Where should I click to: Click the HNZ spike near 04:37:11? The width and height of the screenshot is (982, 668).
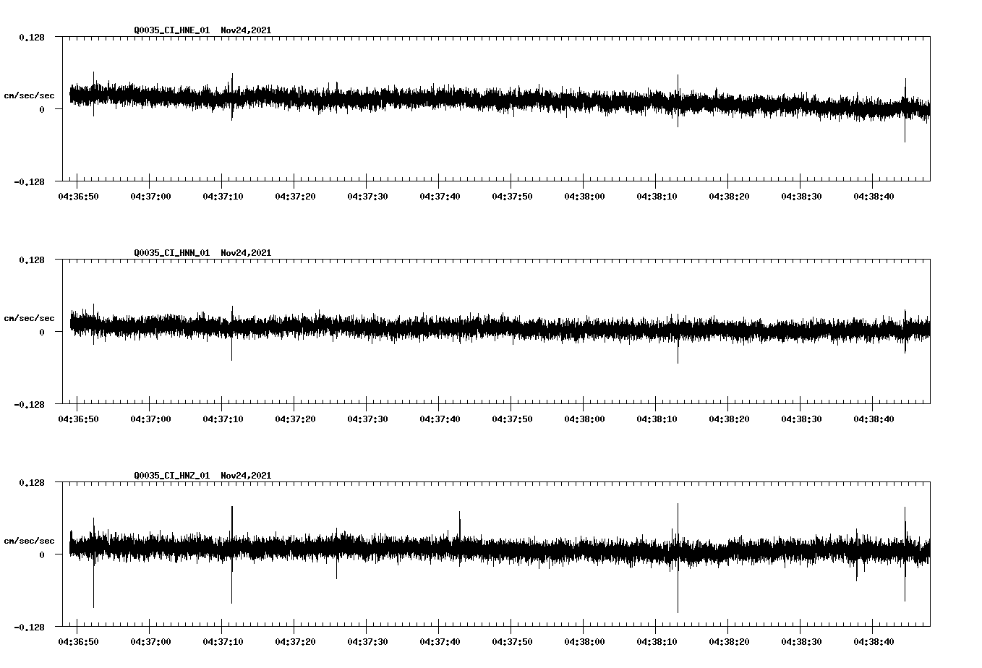click(x=231, y=554)
